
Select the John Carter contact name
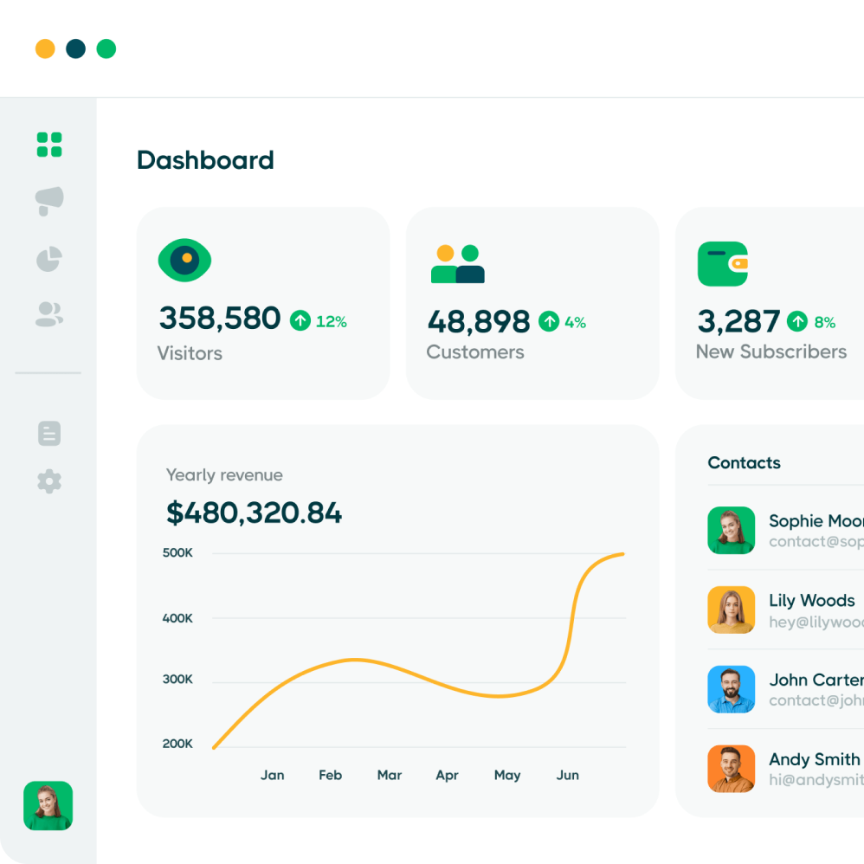[816, 680]
